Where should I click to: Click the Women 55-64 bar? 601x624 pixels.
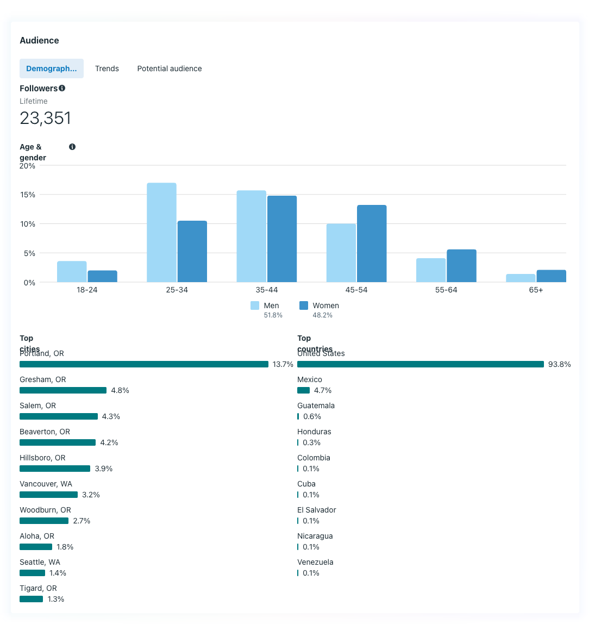pyautogui.click(x=461, y=266)
